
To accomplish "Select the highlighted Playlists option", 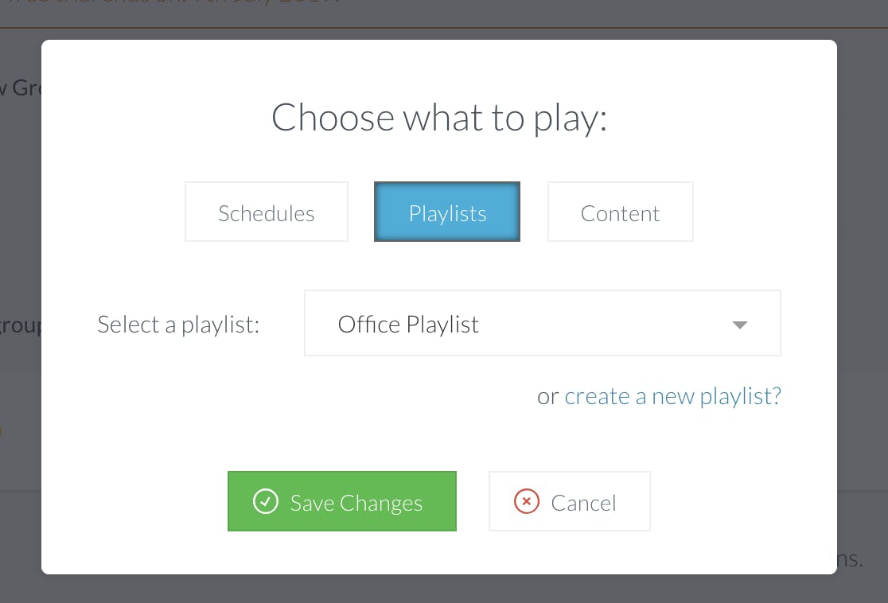I will pyautogui.click(x=447, y=212).
